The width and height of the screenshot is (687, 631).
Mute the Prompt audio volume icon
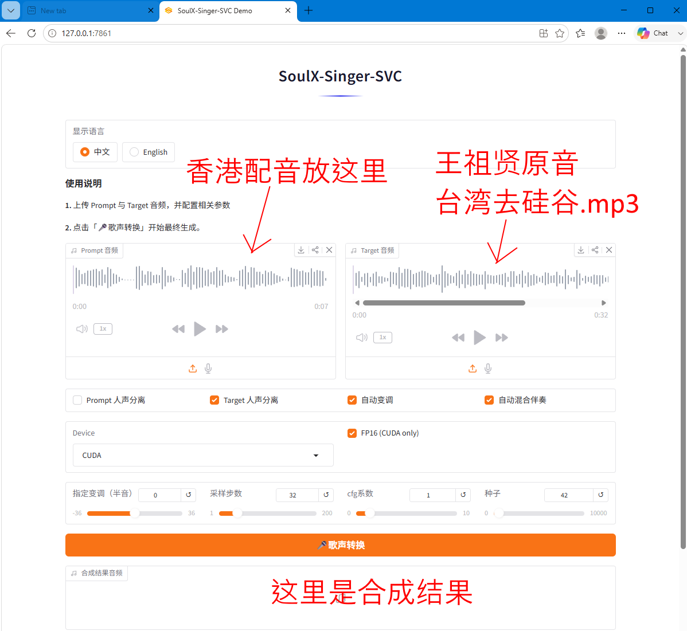point(82,329)
